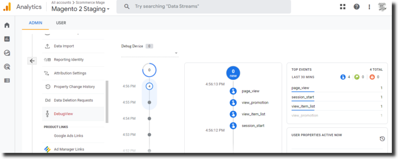This screenshot has height=159, width=398.
Task: Click the orange errors icon
Action: (372, 77)
